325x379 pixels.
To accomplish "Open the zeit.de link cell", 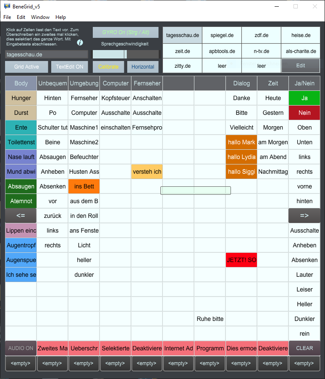I will [183, 51].
